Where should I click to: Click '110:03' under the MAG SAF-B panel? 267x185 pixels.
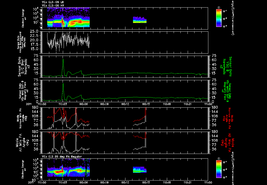click(x=63, y=104)
